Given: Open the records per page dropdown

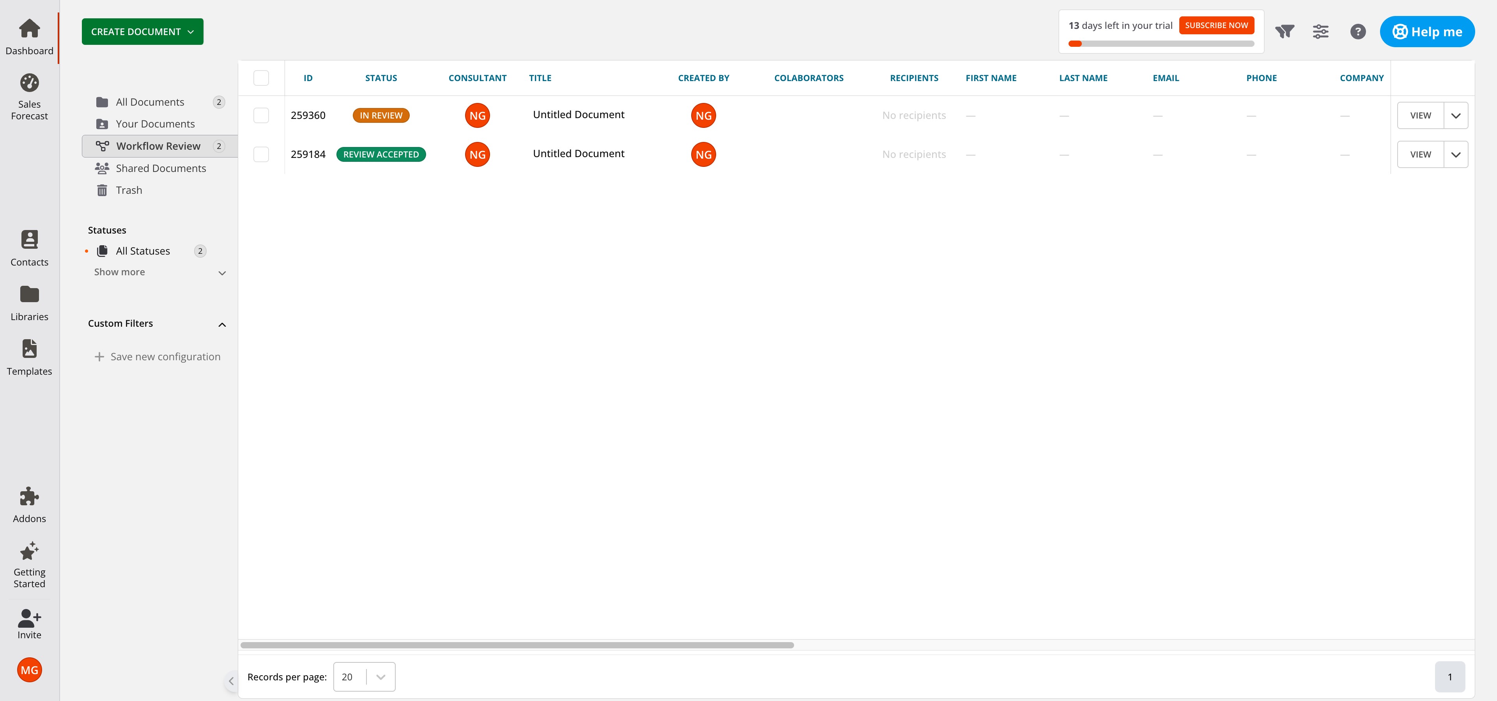Looking at the screenshot, I should (364, 676).
